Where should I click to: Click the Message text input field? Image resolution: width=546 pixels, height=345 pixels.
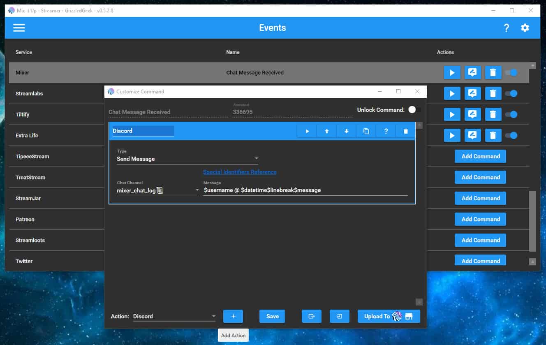pyautogui.click(x=305, y=190)
